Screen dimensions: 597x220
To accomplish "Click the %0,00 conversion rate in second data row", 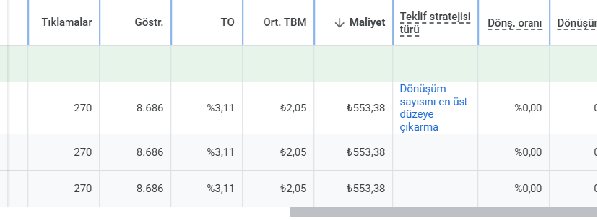I will point(528,152).
